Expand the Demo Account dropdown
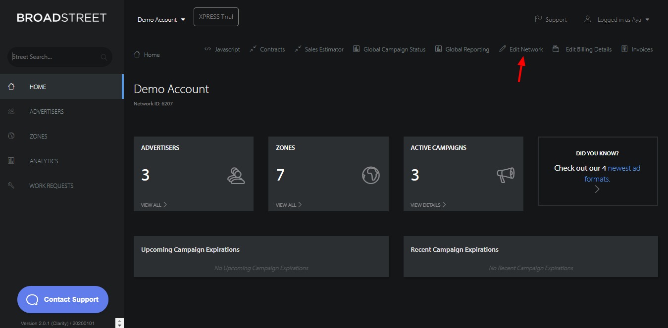Viewport: 668px width, 328px height. pos(161,20)
